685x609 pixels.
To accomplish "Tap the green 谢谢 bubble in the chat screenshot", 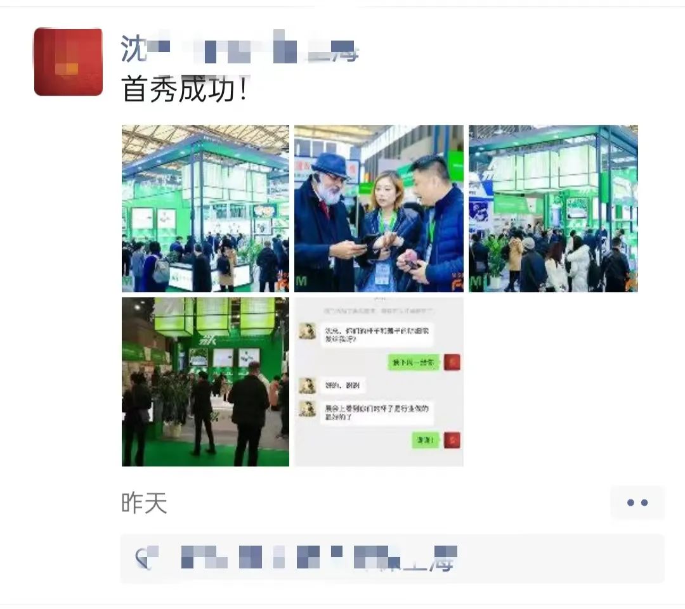I will [426, 440].
